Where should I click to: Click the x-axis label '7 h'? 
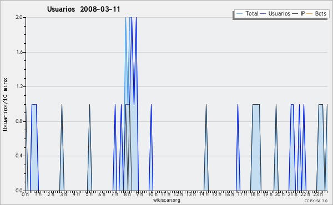[x=114, y=194]
